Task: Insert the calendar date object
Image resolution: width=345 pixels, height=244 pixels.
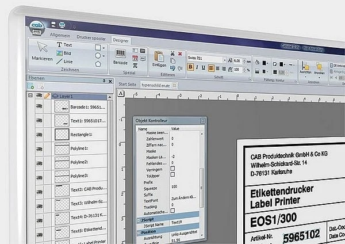Action: pyautogui.click(x=135, y=58)
